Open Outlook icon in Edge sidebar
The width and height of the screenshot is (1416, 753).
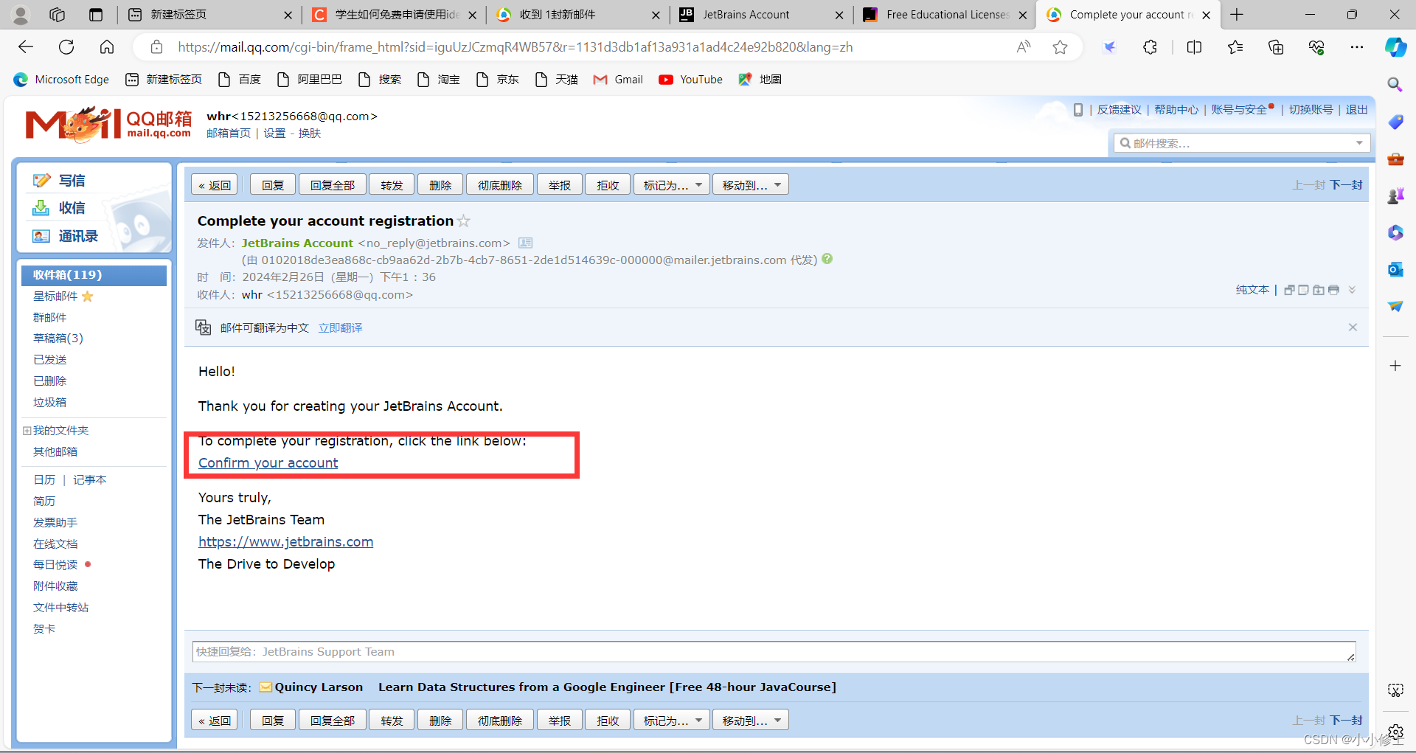(1395, 269)
